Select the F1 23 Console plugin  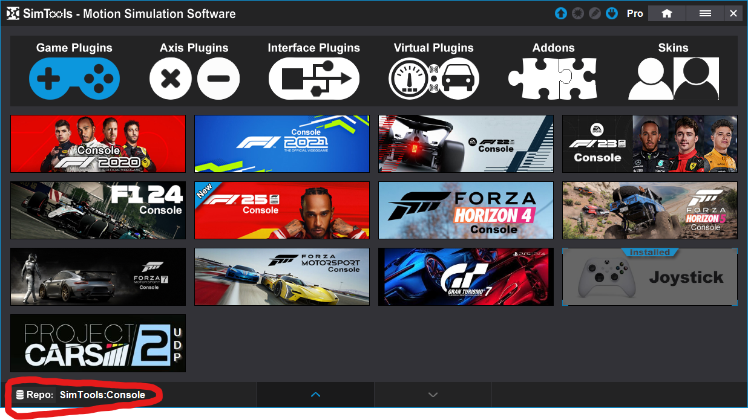pos(650,144)
